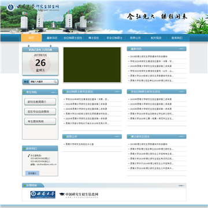Open link about 2019年非全日制专业学位硕士研究
Viewport: 208px width, 208px height.
[152, 114]
